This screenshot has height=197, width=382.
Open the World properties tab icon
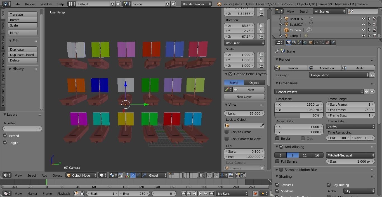pos(305,42)
